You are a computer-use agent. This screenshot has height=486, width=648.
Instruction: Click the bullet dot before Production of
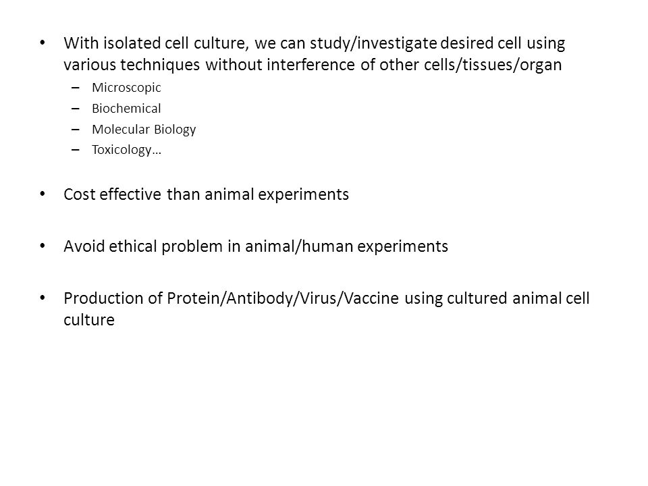pyautogui.click(x=43, y=298)
